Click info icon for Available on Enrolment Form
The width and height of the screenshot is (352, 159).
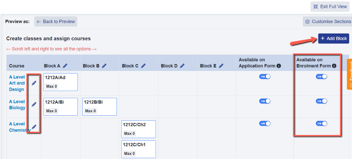pyautogui.click(x=334, y=66)
